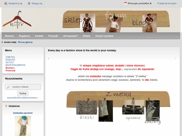Image resolution: width=182 pixels, height=136 pixels.
Task: Open OUTLET sidebar category
Action: 10,62
